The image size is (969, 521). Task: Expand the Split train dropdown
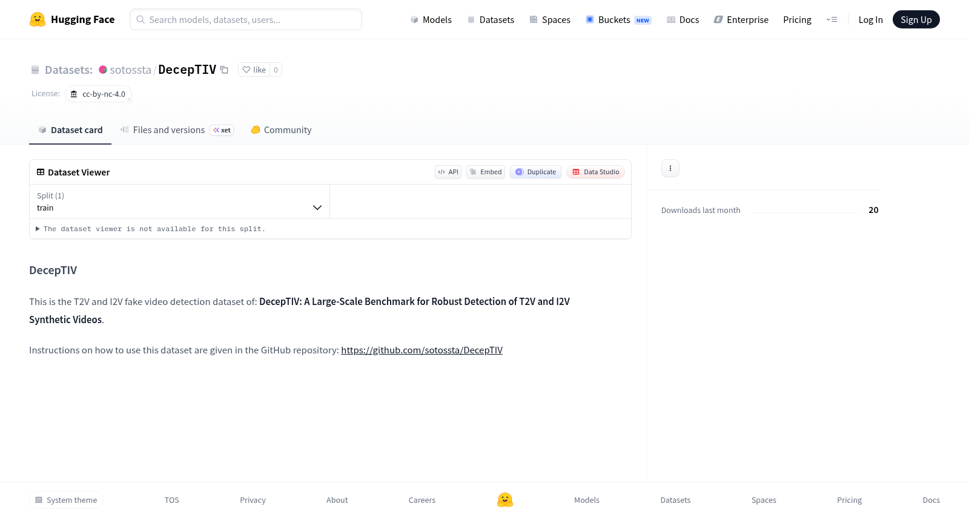pos(179,202)
